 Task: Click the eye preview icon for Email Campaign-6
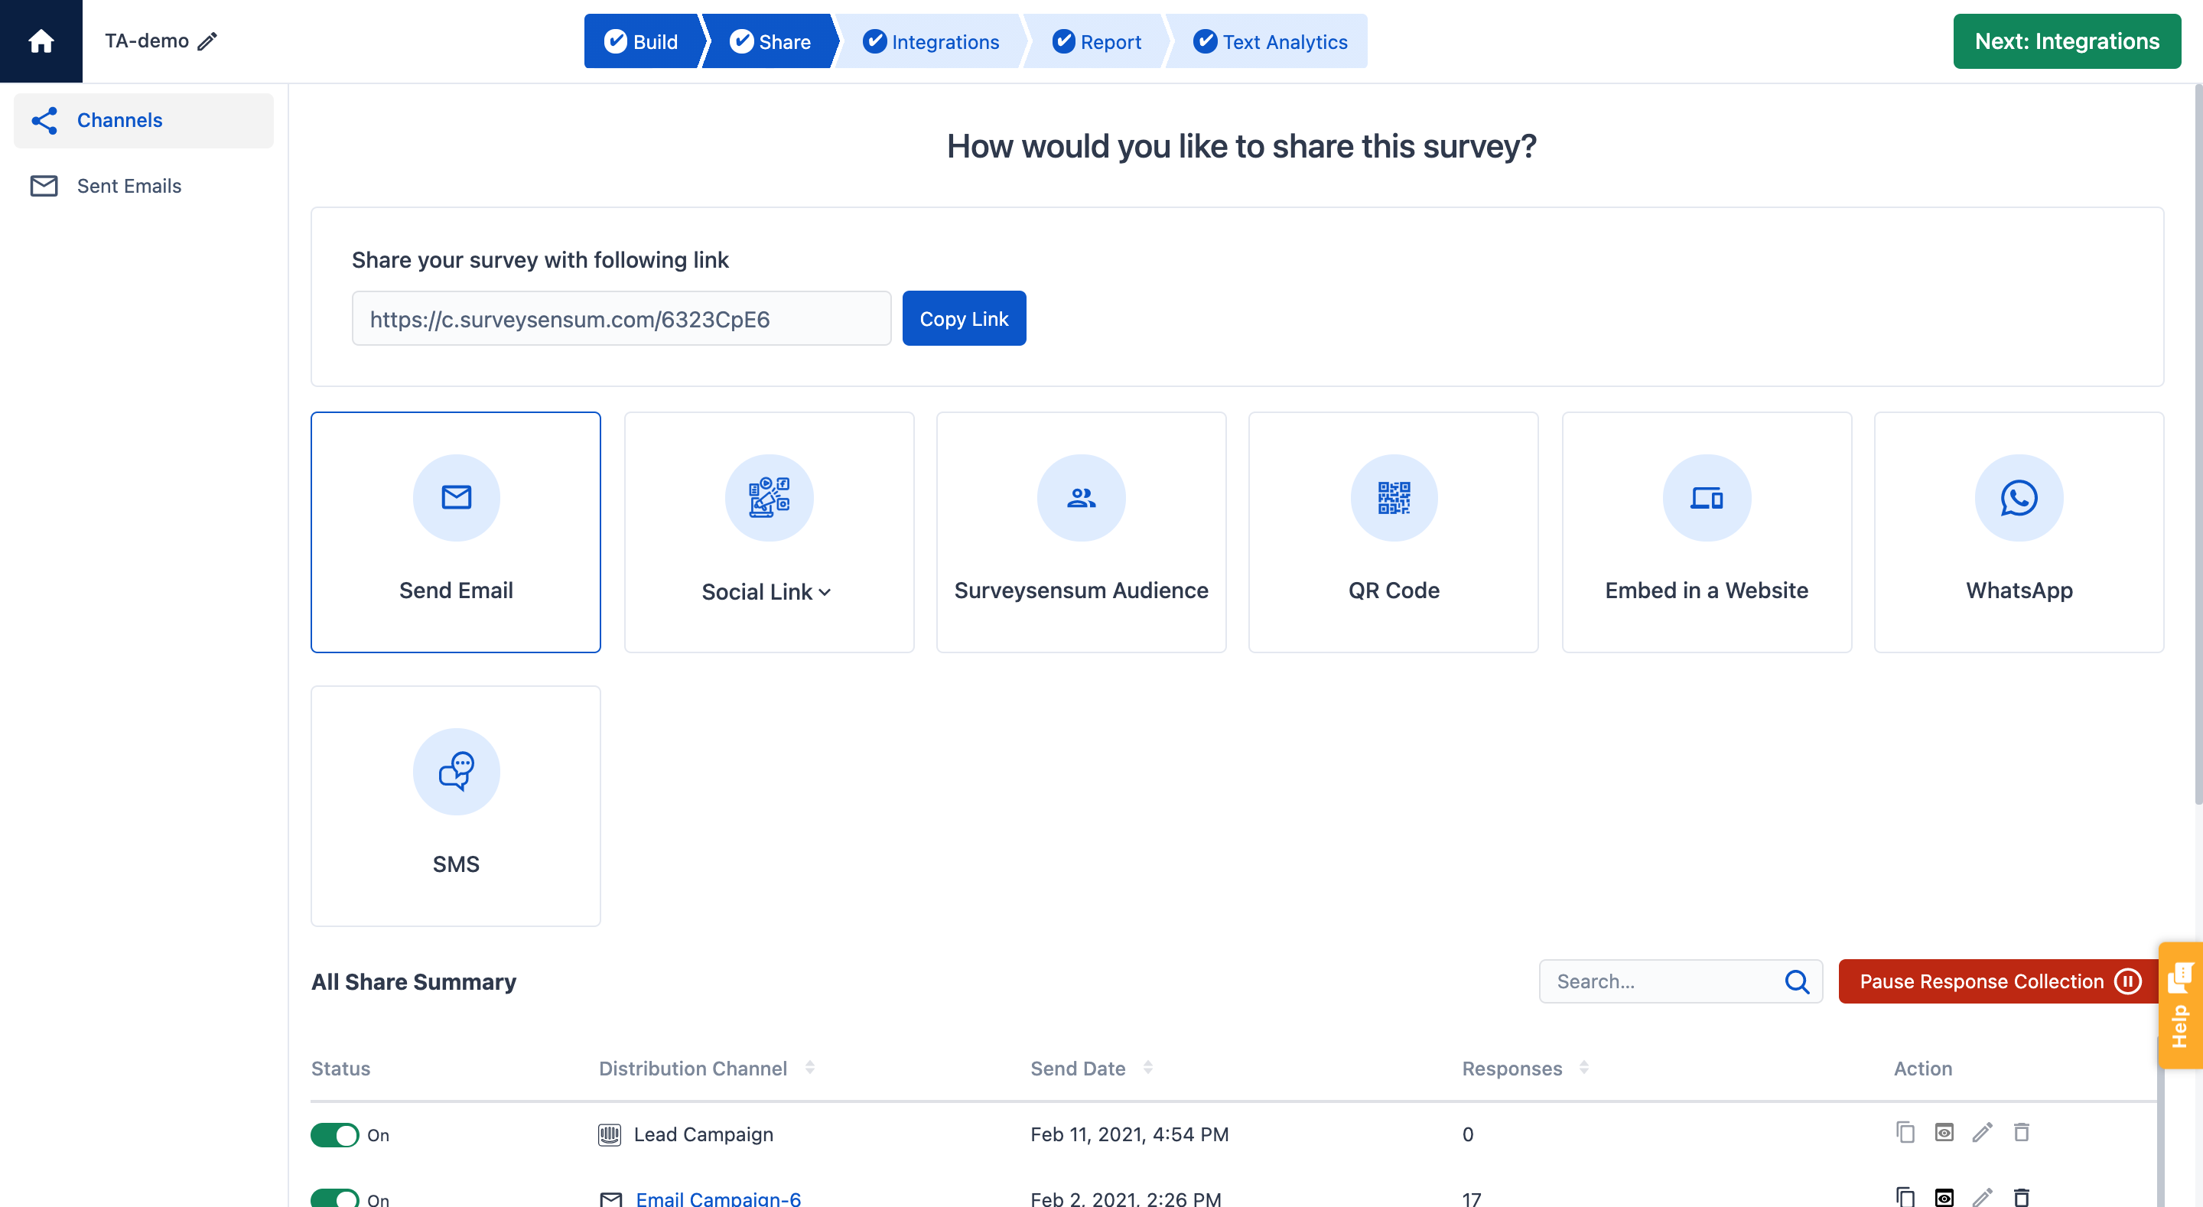click(1944, 1197)
